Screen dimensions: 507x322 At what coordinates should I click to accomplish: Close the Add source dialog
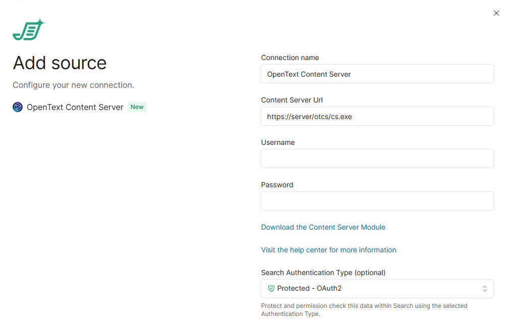(496, 13)
